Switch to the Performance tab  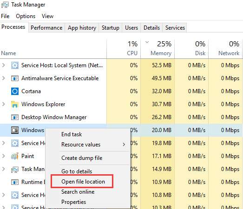(46, 28)
